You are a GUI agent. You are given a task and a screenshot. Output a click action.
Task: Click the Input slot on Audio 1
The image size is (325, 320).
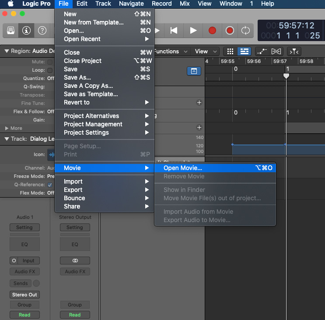[x=28, y=261]
